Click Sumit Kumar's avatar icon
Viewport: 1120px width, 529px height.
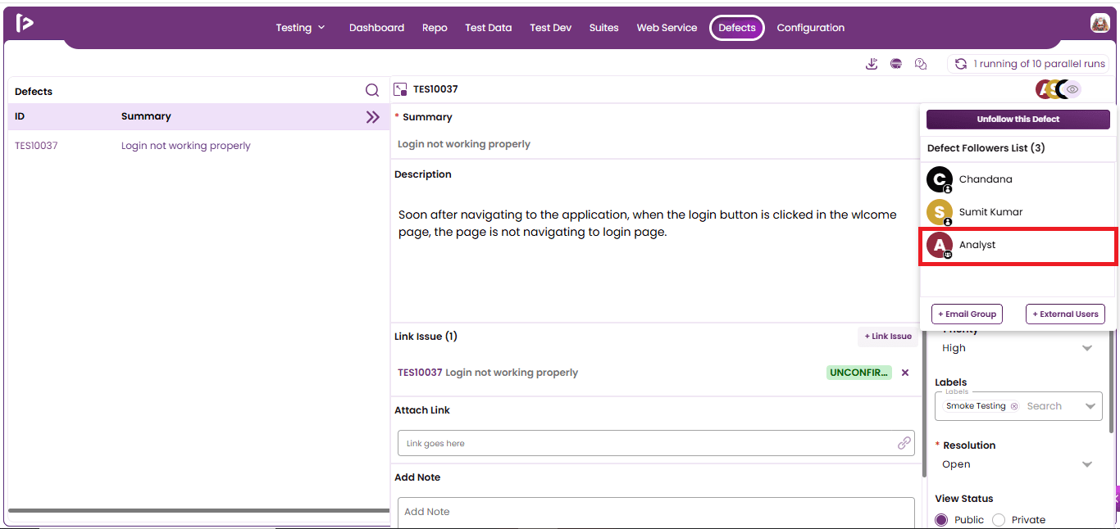click(940, 212)
